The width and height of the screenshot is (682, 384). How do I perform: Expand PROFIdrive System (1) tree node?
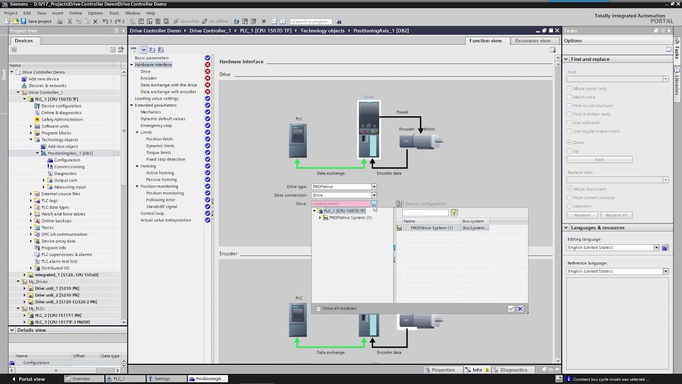click(320, 218)
